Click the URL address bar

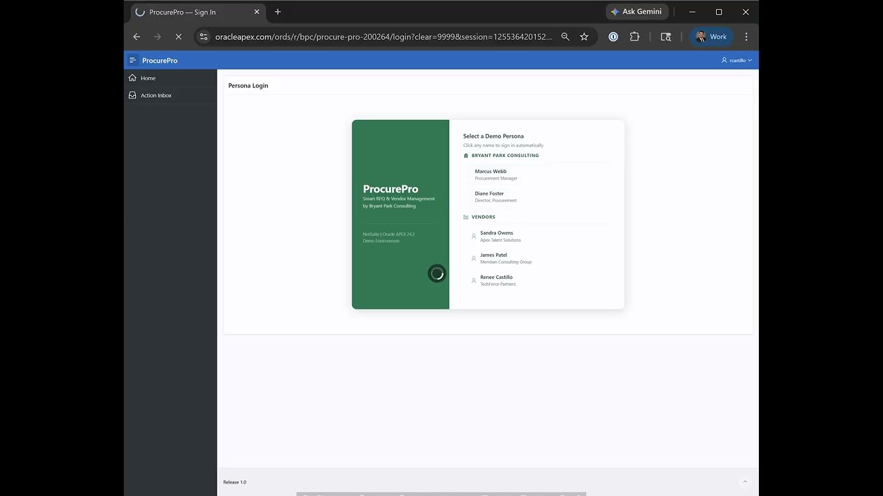384,37
